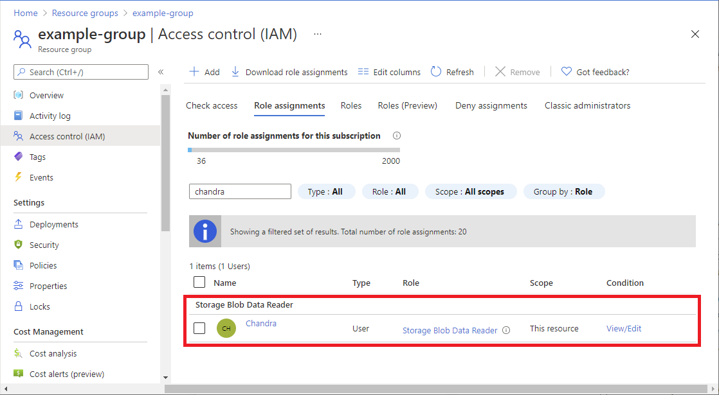Image resolution: width=719 pixels, height=395 pixels.
Task: Click the Properties sliders icon
Action: [x=19, y=286]
